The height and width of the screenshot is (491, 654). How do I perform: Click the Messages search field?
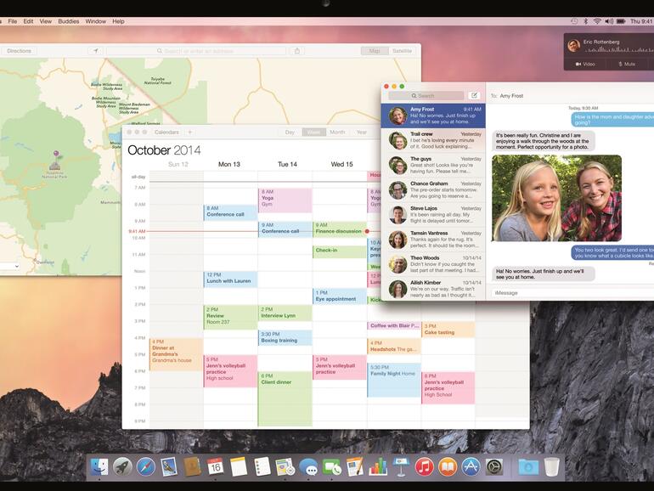[426, 95]
